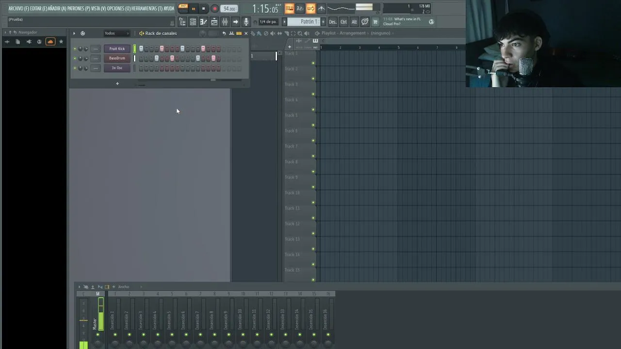Click the blend recording overdub icon
Image resolution: width=621 pixels, height=349 pixels.
(310, 8)
